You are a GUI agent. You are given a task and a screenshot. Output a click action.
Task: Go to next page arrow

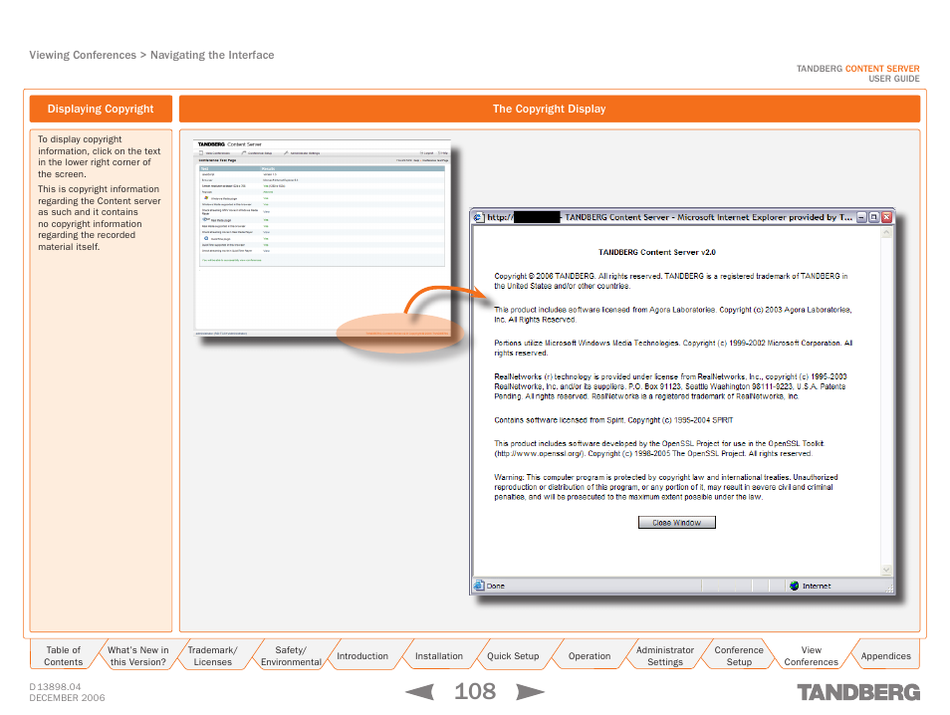tap(530, 691)
